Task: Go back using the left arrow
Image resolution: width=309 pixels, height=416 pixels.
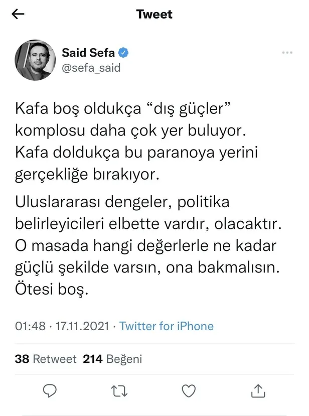Action: pos(18,15)
